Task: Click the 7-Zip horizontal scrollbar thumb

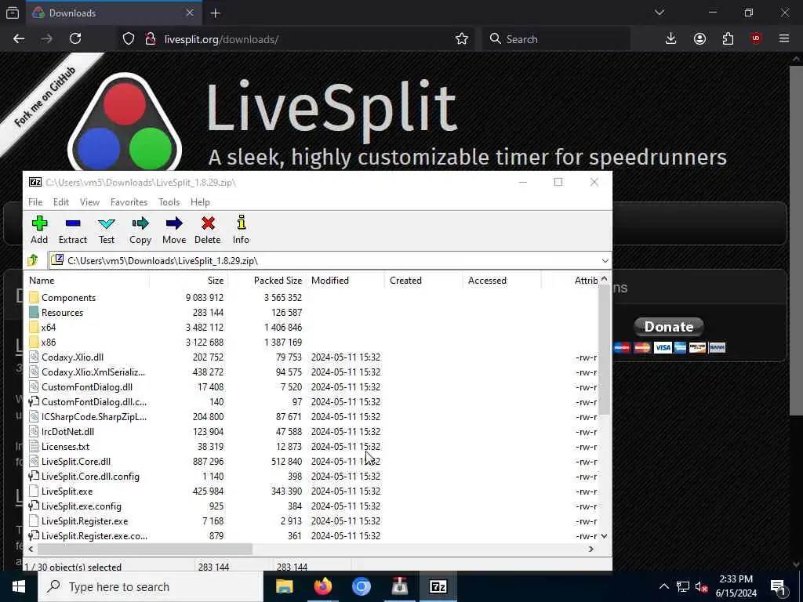Action: point(145,549)
